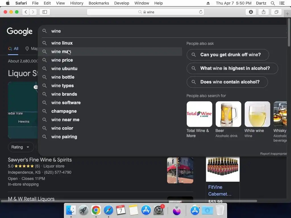The width and height of the screenshot is (291, 218).
Task: Select the 'wine mac' suggestion
Action: pyautogui.click(x=110, y=52)
